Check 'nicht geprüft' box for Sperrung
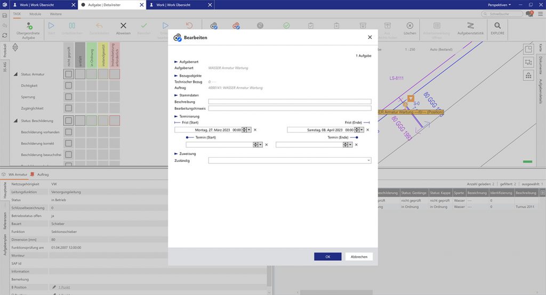 [x=68, y=97]
